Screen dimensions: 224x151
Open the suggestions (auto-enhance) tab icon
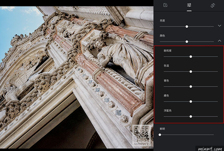tap(165, 5)
